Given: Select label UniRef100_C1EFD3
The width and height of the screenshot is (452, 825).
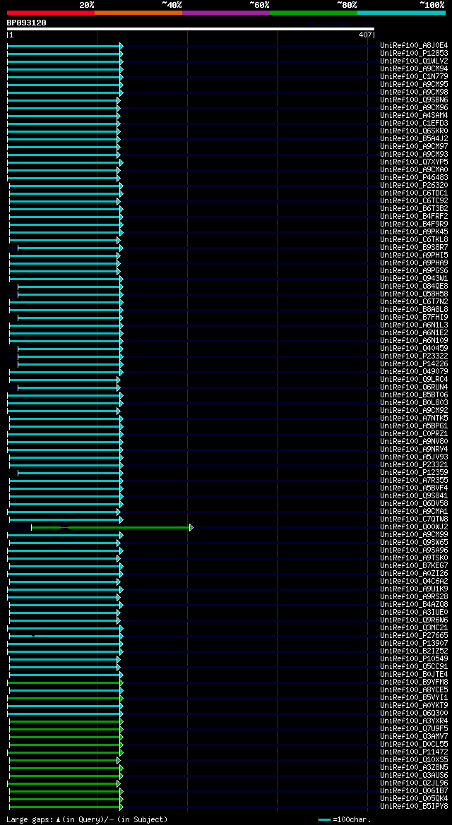Looking at the screenshot, I should pos(414,123).
